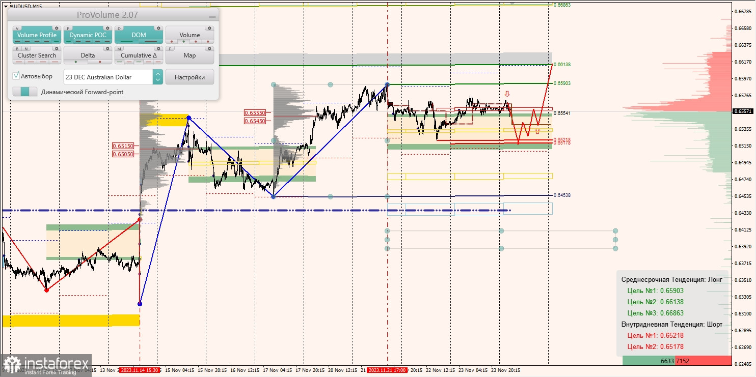Click legend line Цель №3: 0.66863

tap(656, 313)
